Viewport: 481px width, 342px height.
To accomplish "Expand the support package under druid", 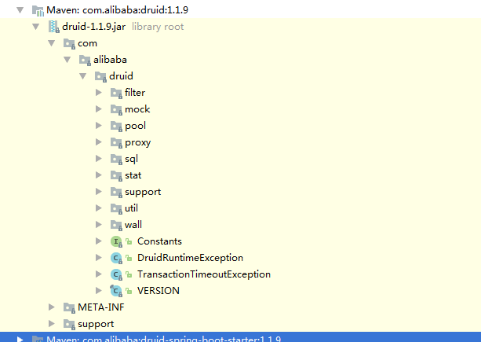I will pos(98,192).
